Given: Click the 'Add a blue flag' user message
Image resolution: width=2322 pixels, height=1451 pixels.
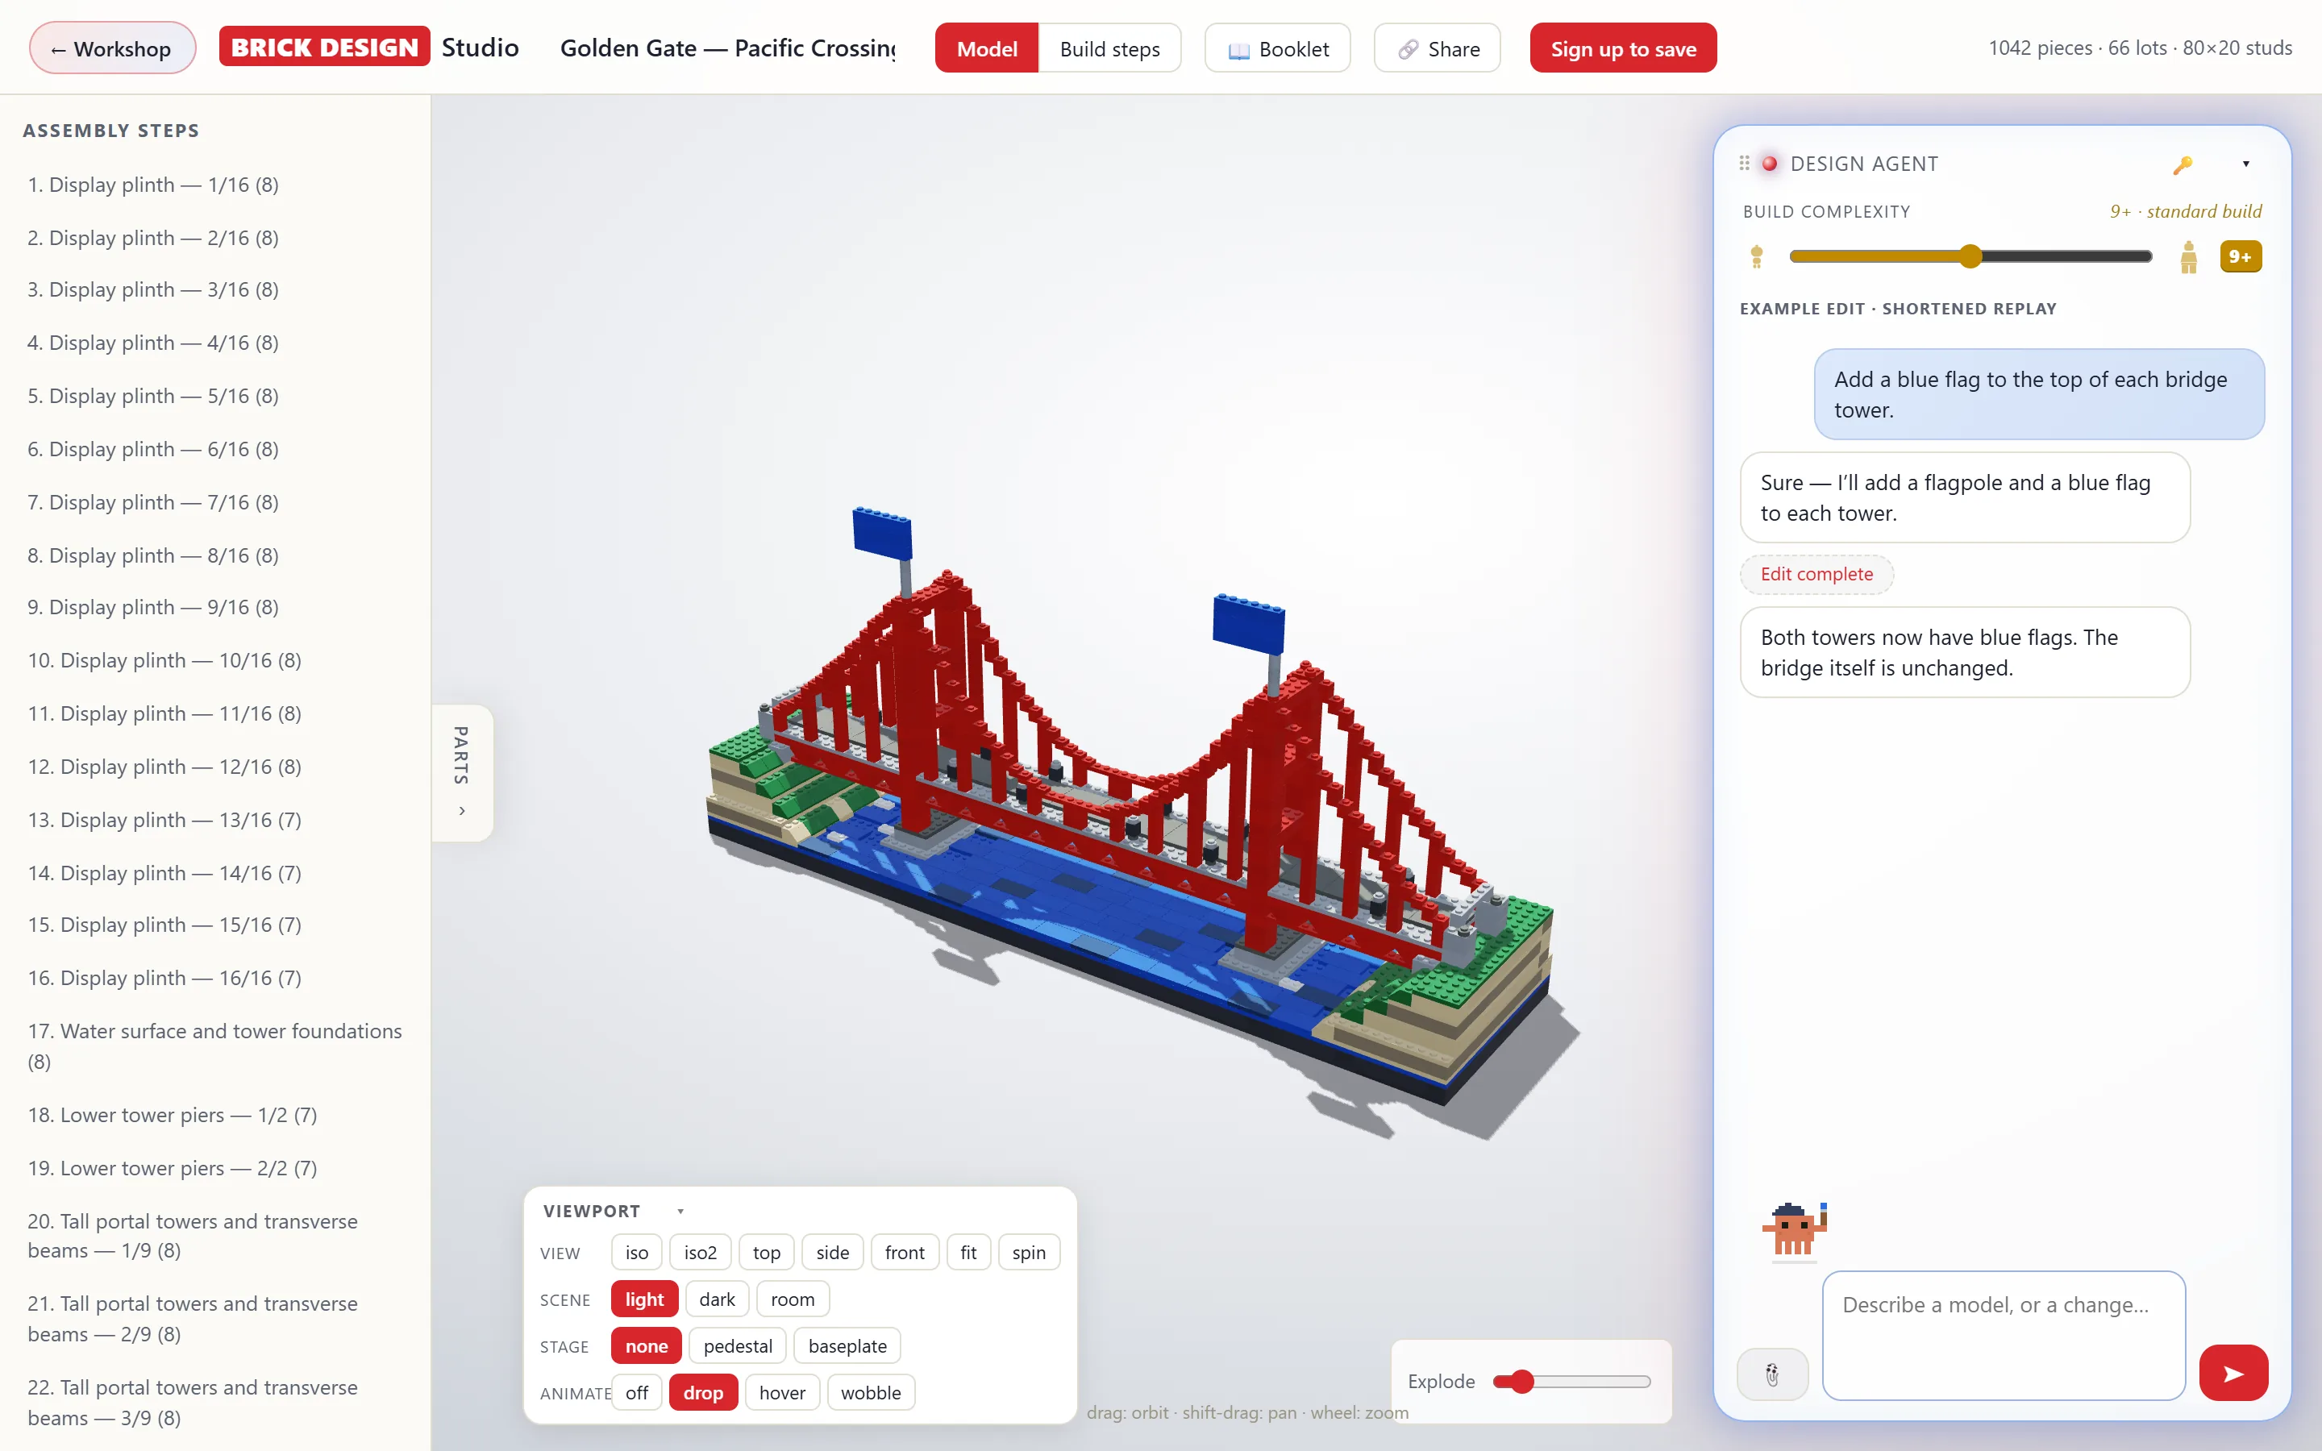Looking at the screenshot, I should pos(2039,394).
